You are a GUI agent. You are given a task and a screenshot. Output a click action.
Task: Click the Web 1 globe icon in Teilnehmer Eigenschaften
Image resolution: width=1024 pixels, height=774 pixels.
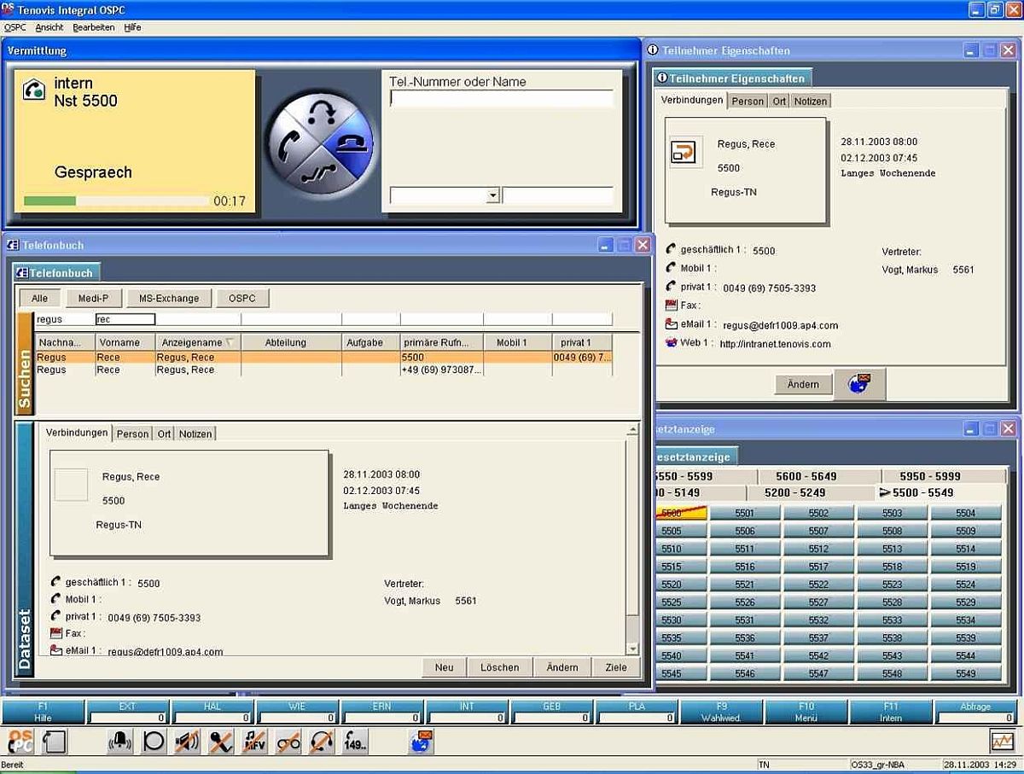(672, 343)
